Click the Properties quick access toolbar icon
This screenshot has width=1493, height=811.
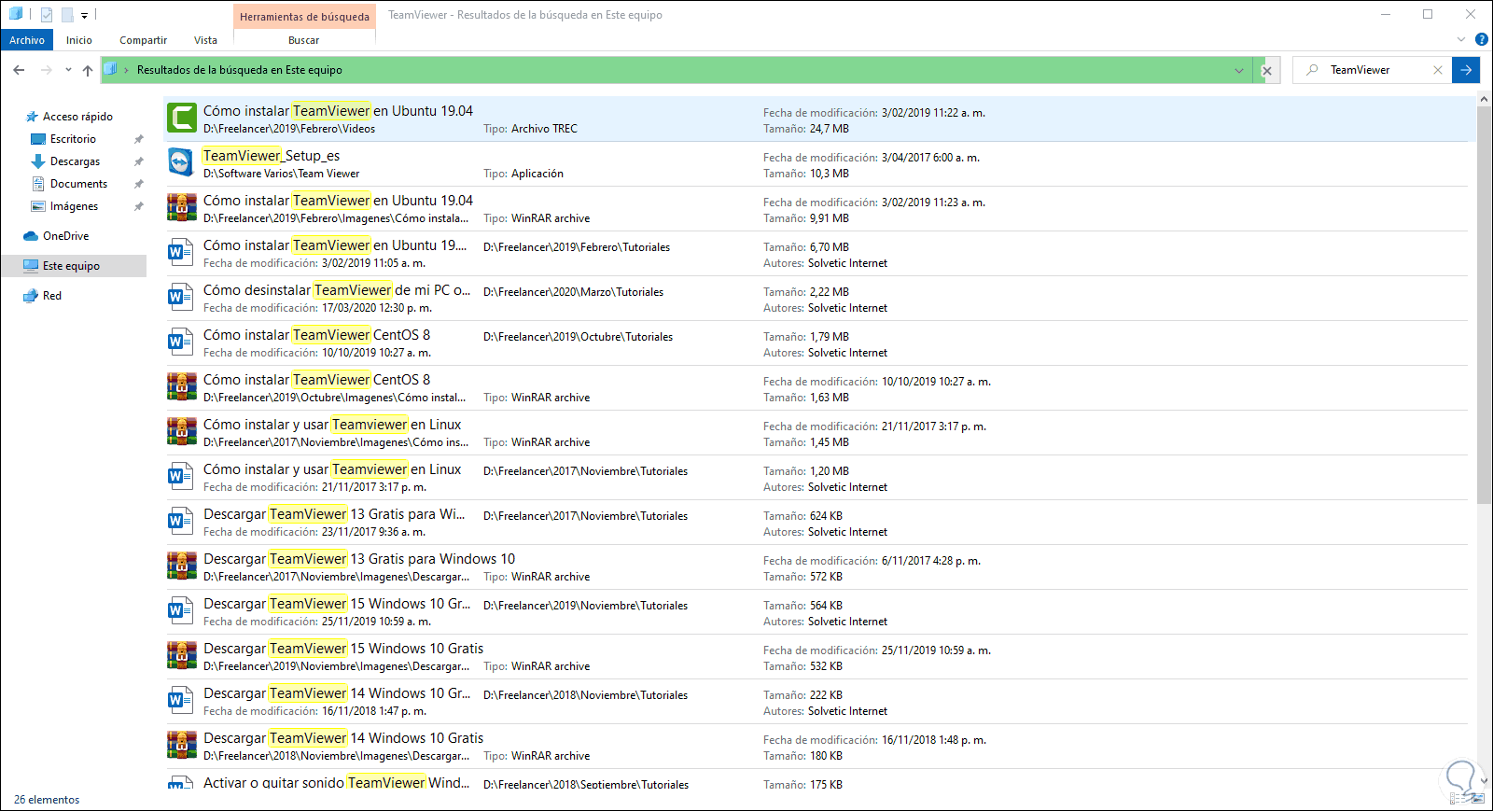point(47,15)
